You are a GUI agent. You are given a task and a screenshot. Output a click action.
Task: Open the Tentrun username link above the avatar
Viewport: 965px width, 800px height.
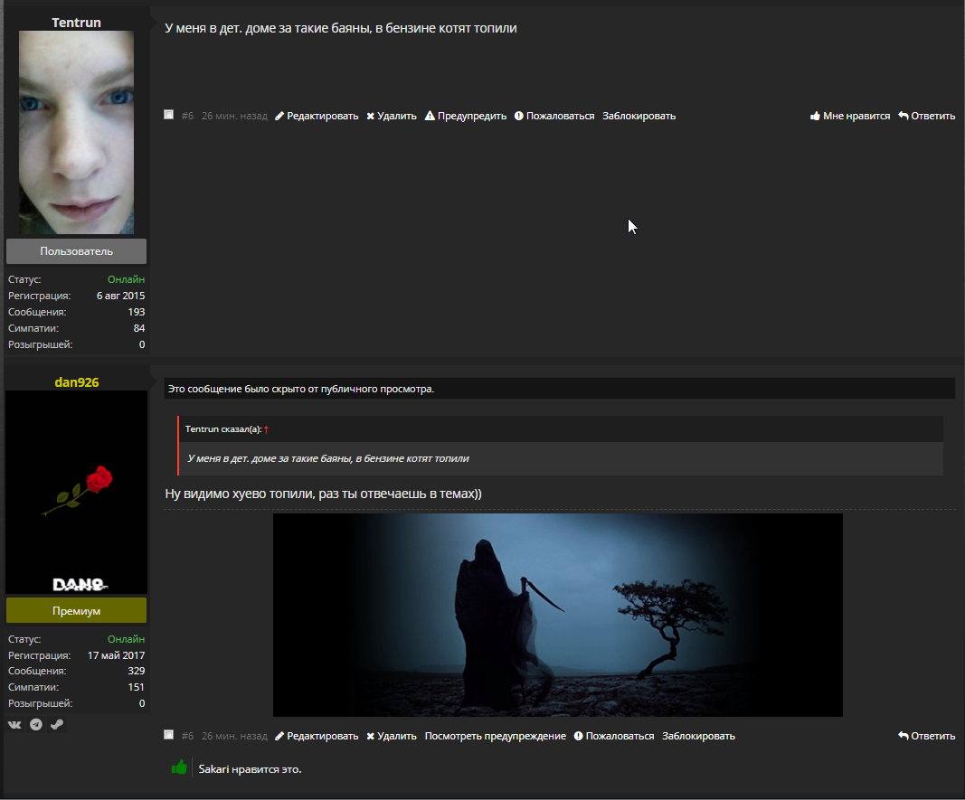pos(76,23)
